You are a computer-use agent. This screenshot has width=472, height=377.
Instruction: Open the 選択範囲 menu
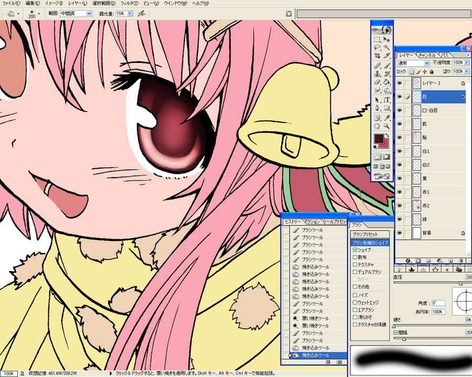[x=103, y=3]
